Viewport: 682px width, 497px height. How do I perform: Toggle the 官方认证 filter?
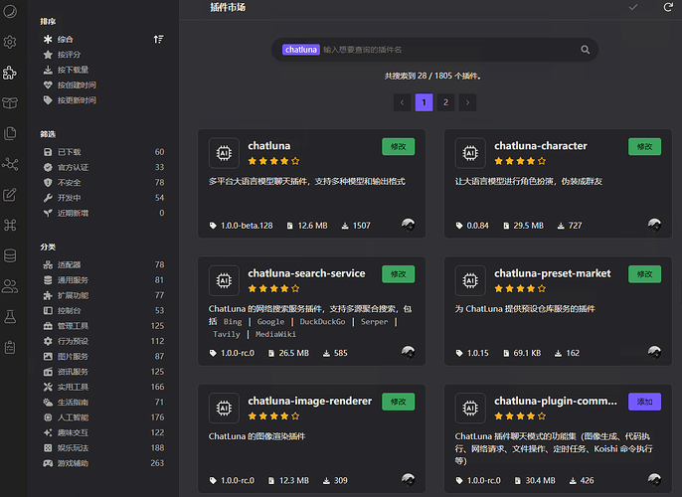pyautogui.click(x=103, y=167)
